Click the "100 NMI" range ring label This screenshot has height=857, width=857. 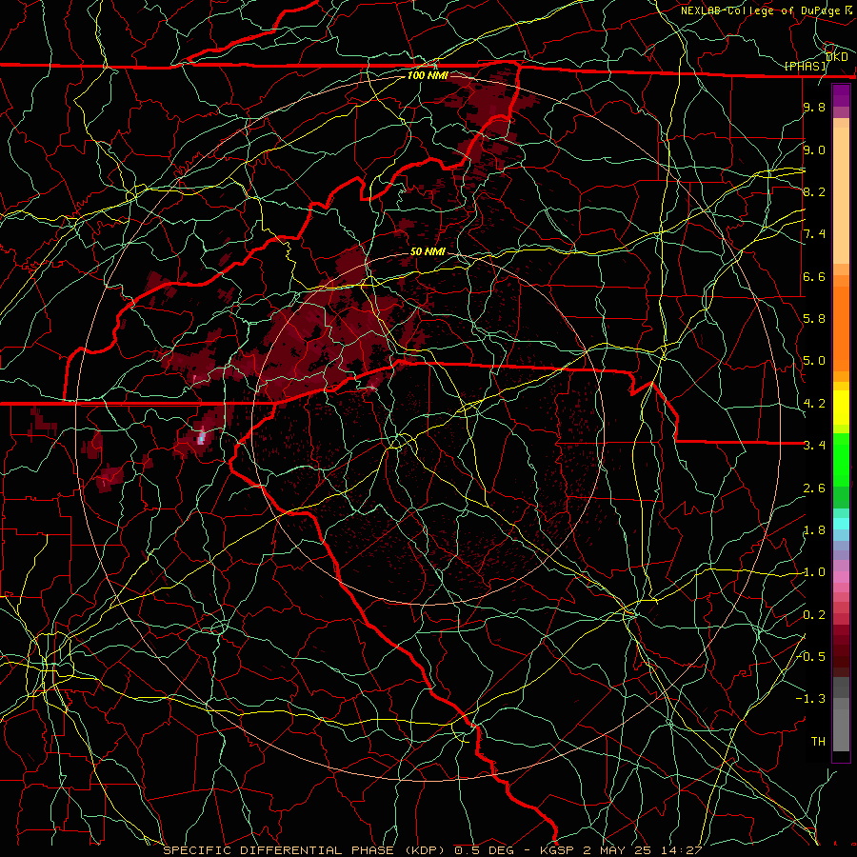coord(428,75)
